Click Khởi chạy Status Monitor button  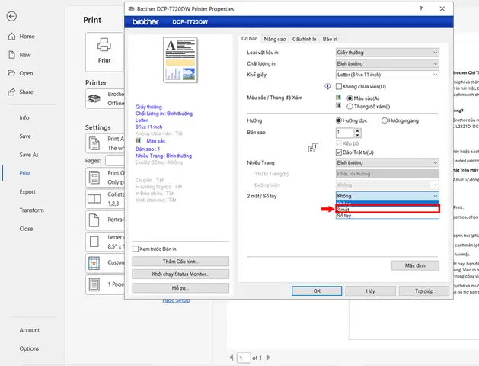180,274
